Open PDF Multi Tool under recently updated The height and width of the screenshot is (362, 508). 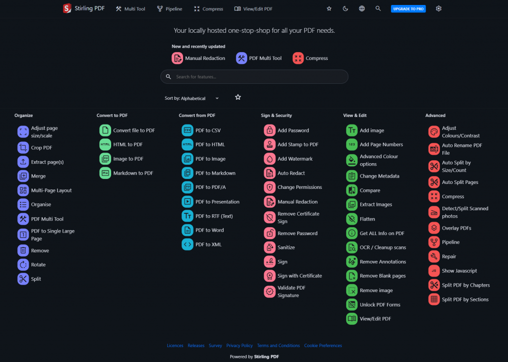click(259, 59)
